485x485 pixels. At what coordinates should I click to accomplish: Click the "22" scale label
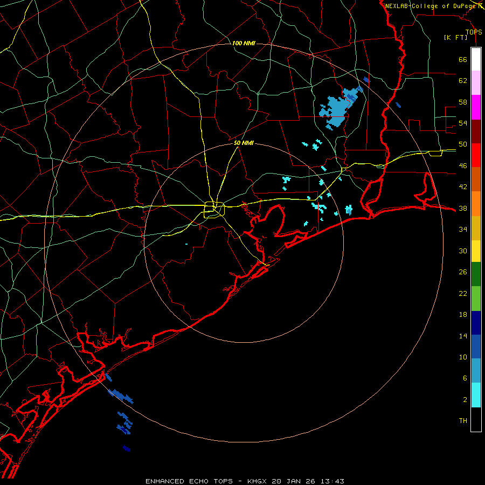pos(463,293)
